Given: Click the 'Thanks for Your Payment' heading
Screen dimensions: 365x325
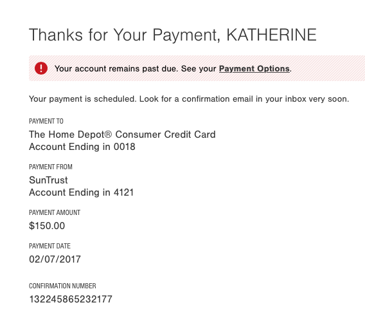Looking at the screenshot, I should (x=173, y=35).
